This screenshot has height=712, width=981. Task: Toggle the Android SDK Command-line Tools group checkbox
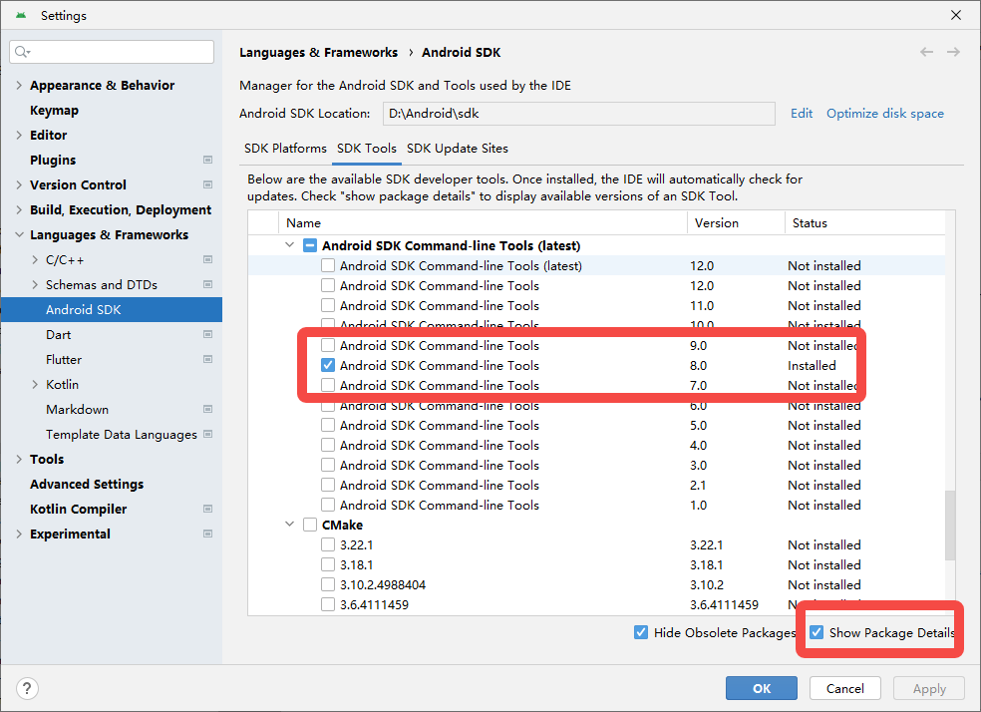(x=310, y=246)
